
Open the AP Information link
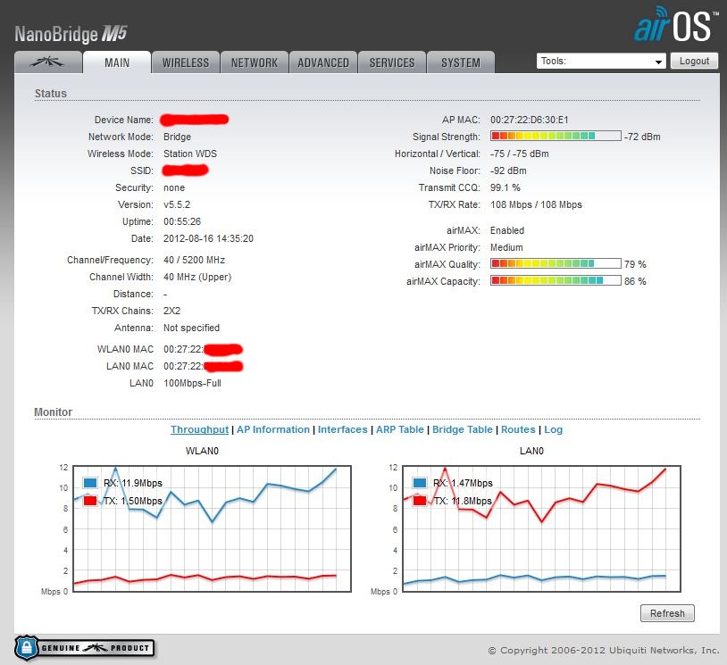(x=273, y=429)
